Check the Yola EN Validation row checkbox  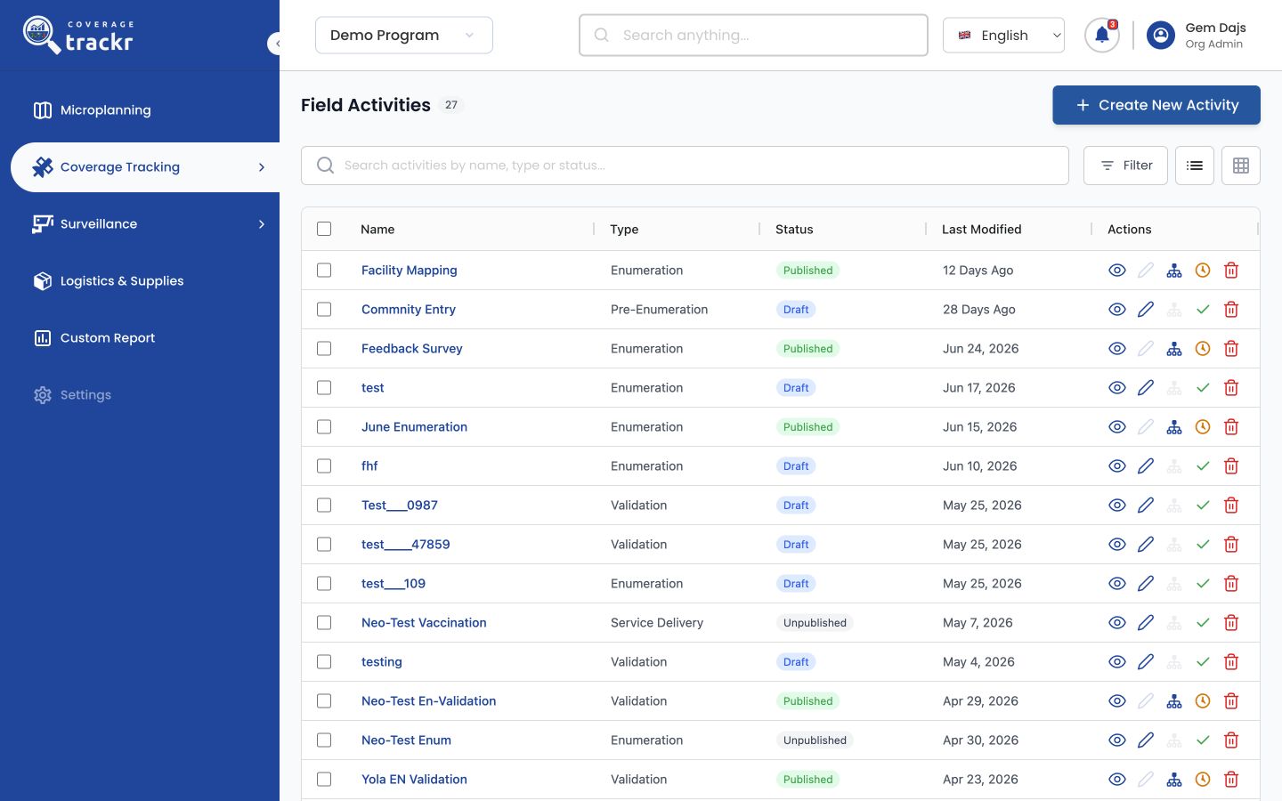(x=324, y=780)
